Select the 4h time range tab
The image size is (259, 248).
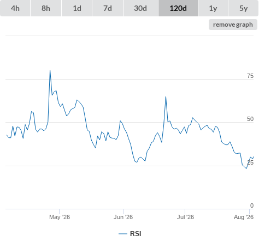(15, 8)
